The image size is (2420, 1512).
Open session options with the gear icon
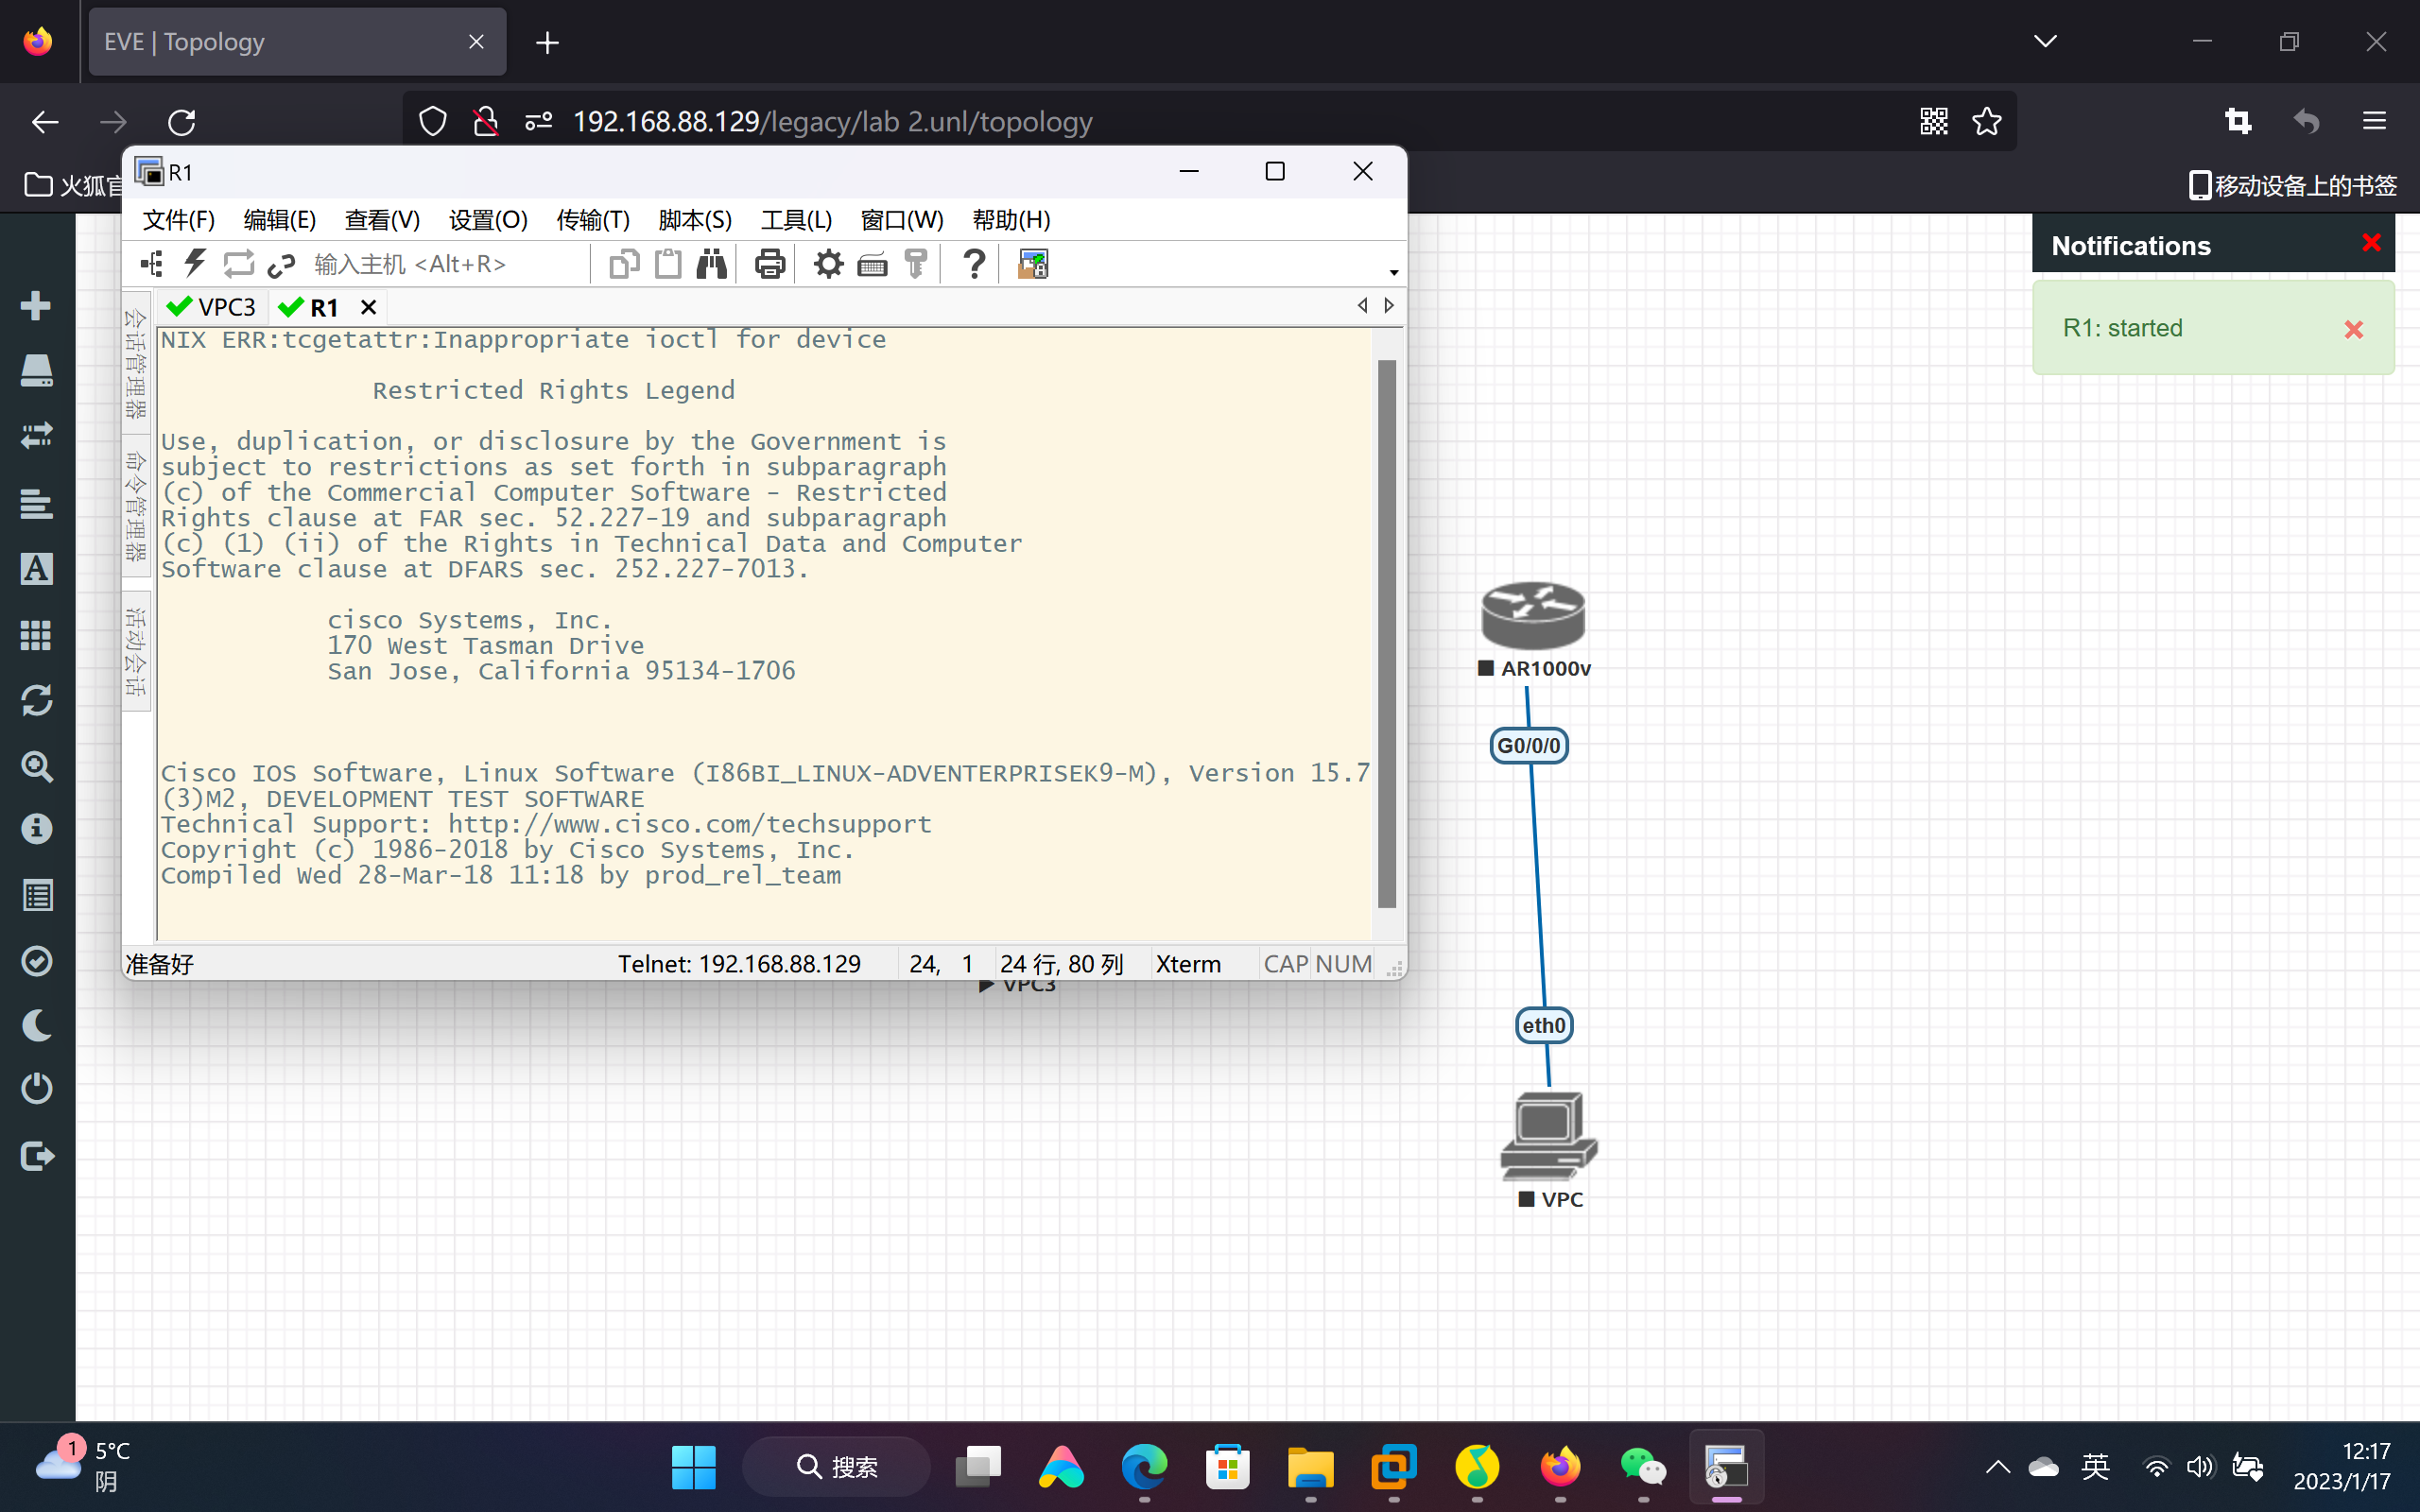tap(828, 264)
